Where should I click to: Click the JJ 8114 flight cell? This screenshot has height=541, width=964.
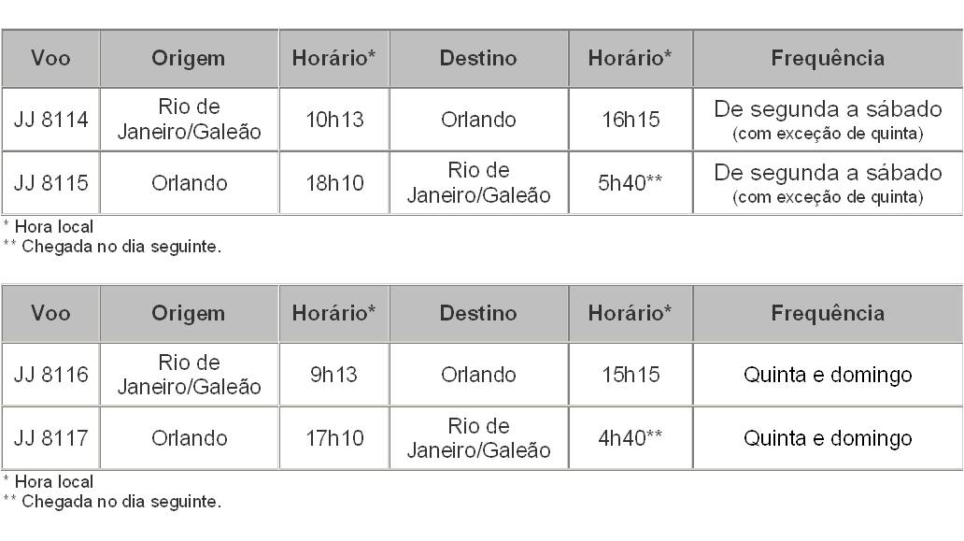[51, 120]
